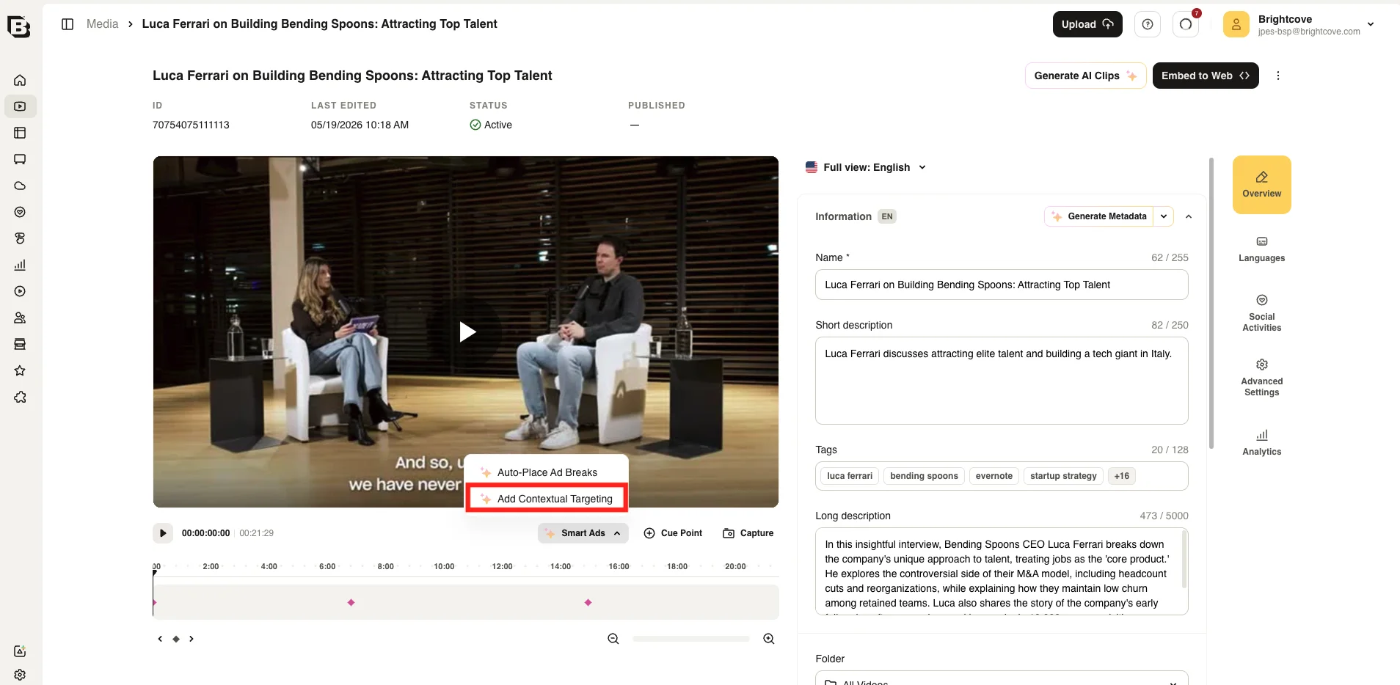
Task: Open the Languages panel
Action: tap(1262, 249)
